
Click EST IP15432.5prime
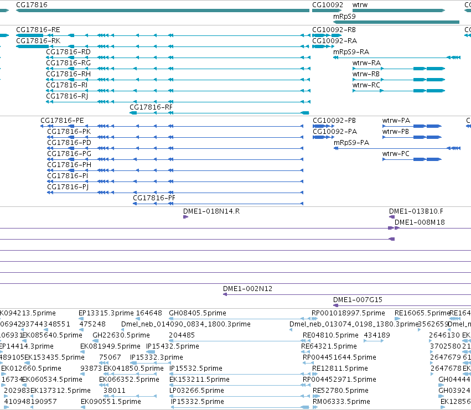[173, 346]
